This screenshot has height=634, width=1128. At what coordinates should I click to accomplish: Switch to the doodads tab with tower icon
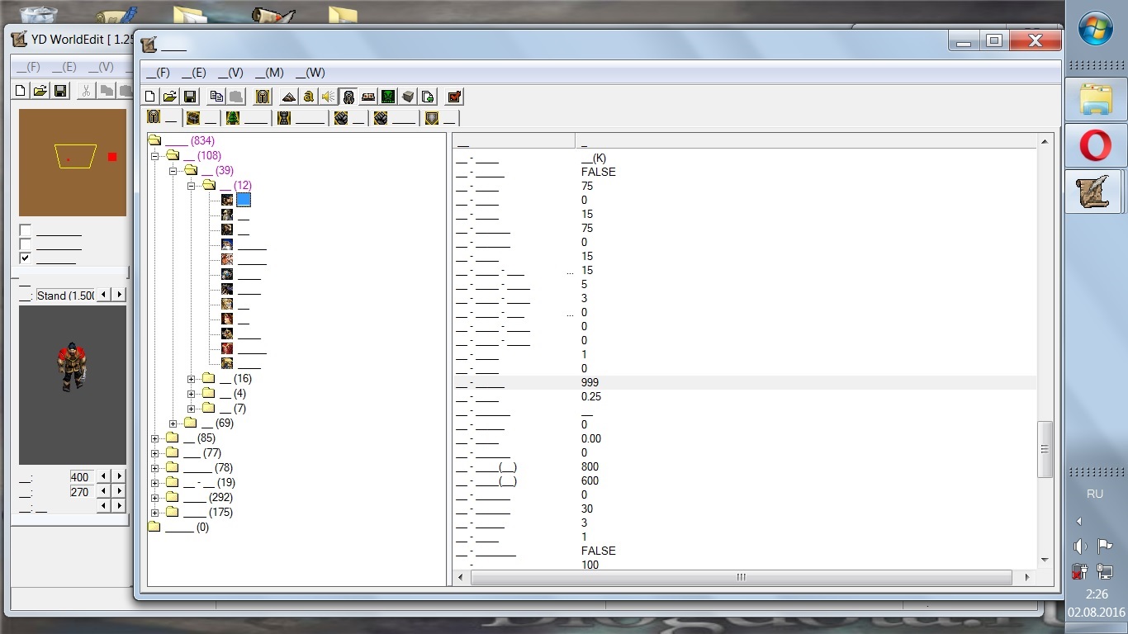click(x=301, y=118)
